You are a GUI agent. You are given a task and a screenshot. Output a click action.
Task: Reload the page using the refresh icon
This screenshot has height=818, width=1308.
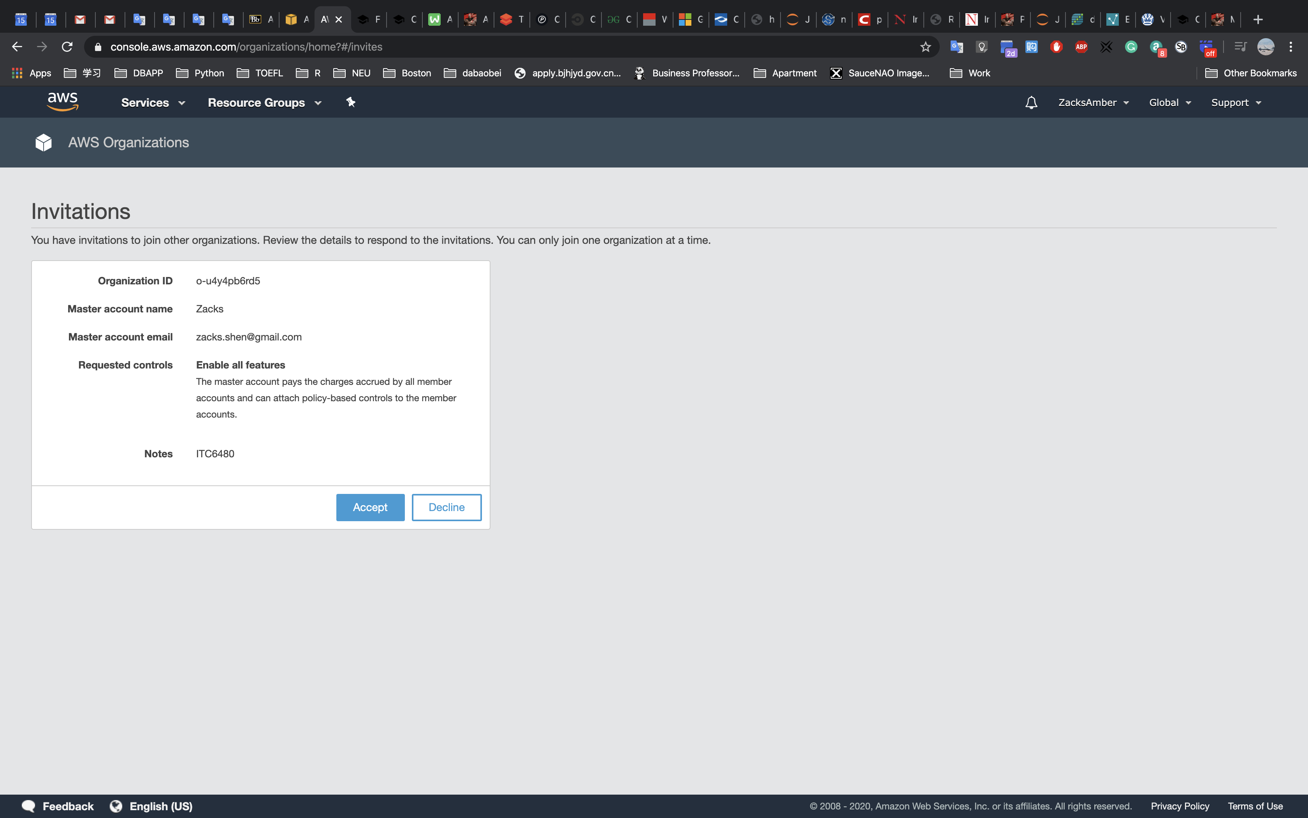tap(67, 47)
